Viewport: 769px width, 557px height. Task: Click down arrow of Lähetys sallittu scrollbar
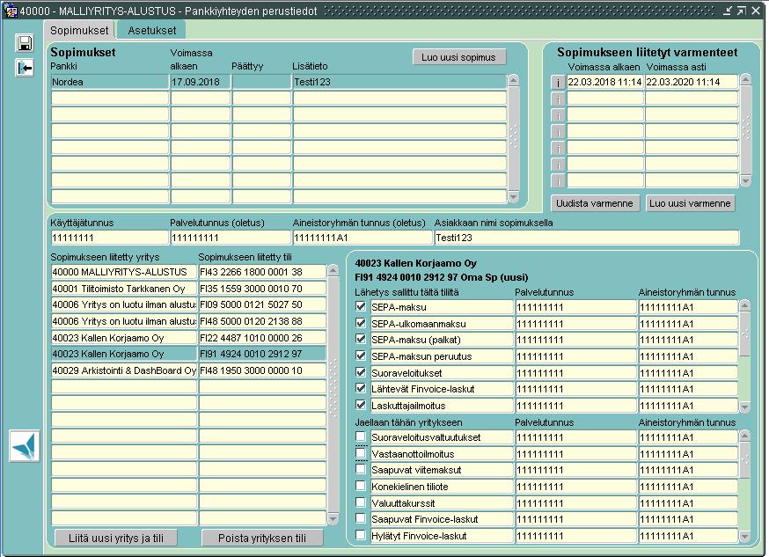744,407
